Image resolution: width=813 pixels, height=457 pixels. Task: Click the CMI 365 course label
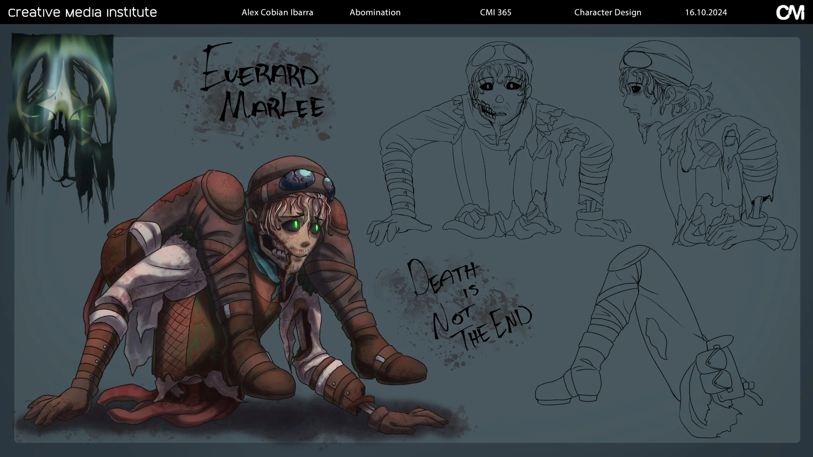495,12
